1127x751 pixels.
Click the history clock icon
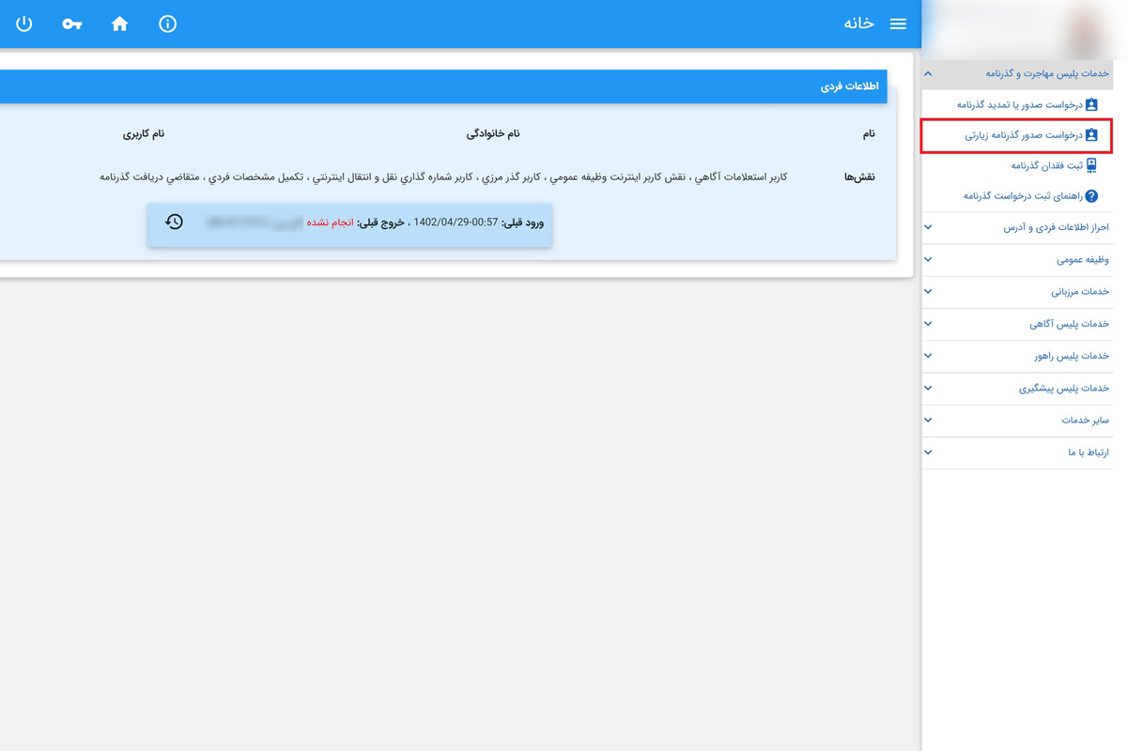coord(174,222)
